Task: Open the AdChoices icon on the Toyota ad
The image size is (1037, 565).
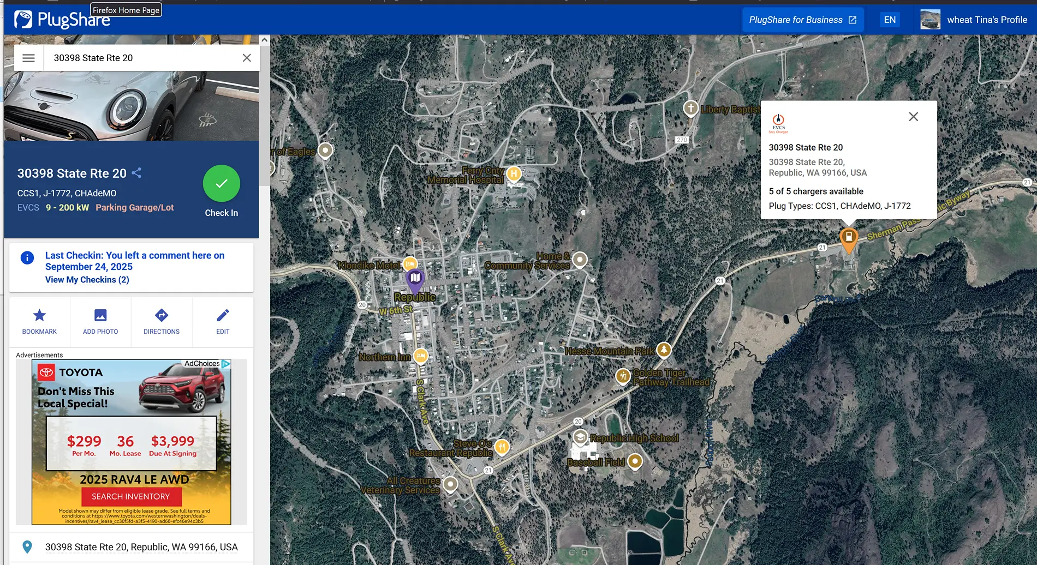Action: (x=226, y=364)
